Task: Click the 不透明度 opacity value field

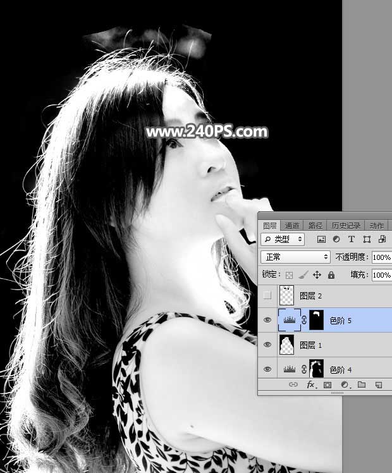Action: (x=381, y=257)
